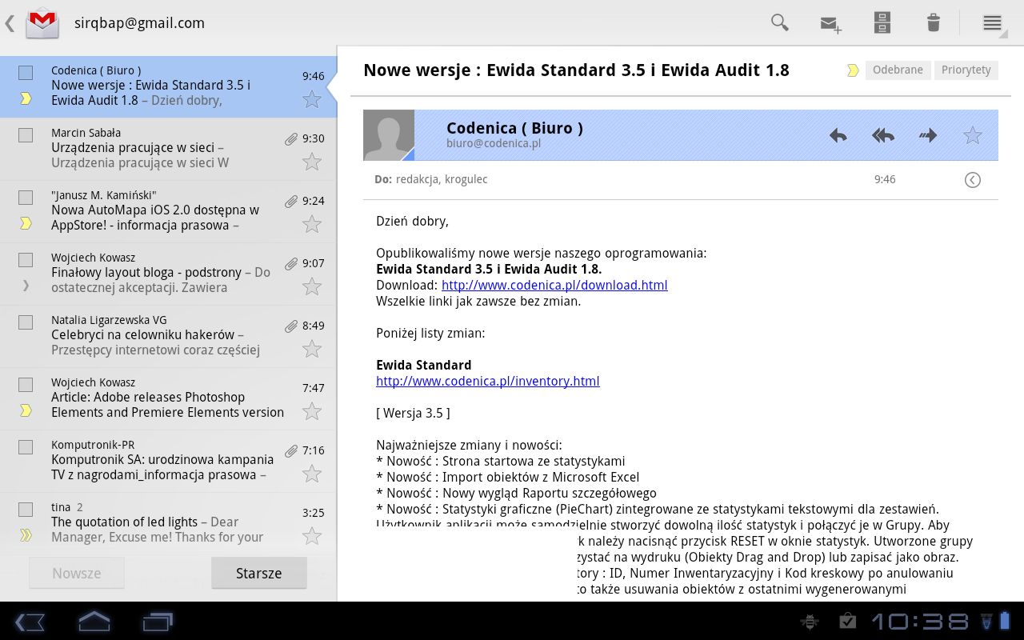Open attachment clip on Natalia Ligarzewska email
1024x640 pixels.
291,326
